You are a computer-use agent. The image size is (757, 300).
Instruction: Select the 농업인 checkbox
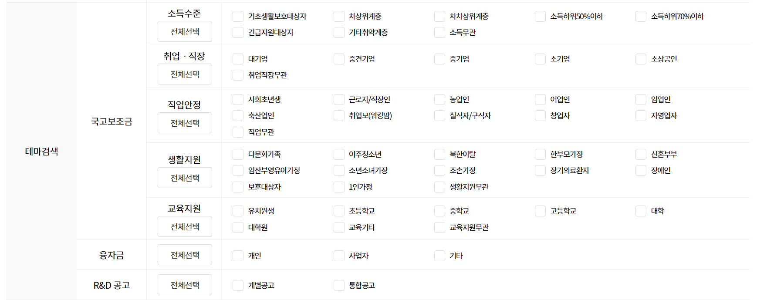pyautogui.click(x=439, y=99)
